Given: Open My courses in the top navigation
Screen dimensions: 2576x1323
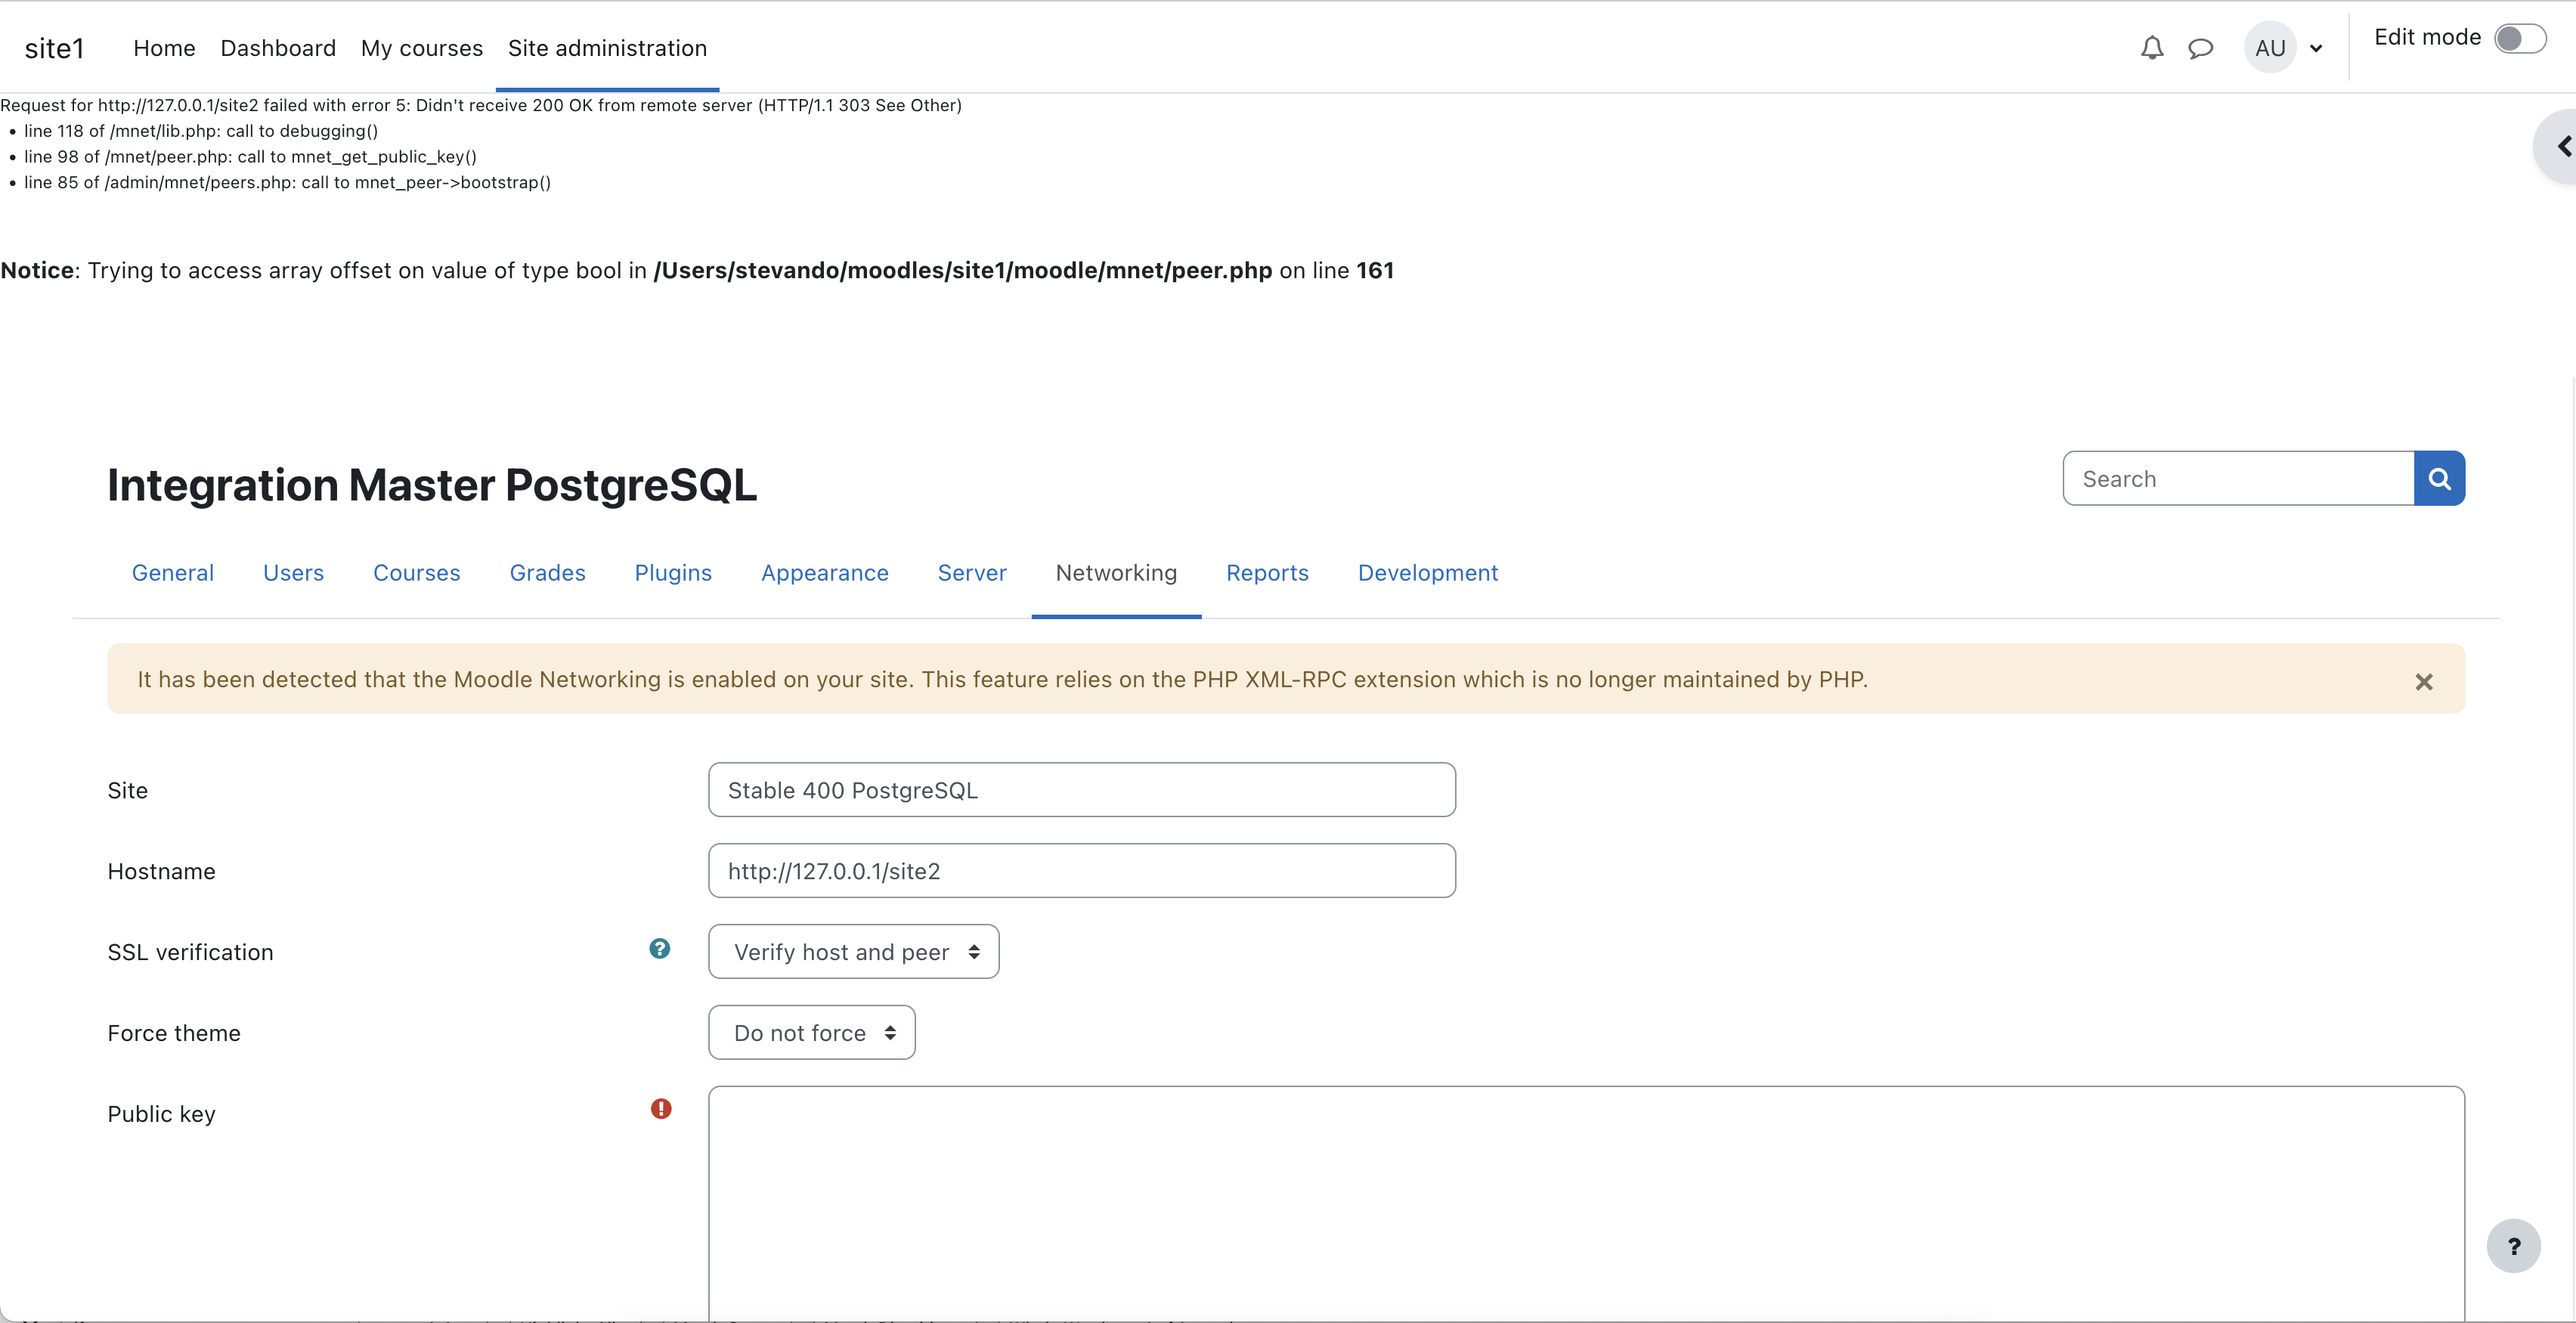Looking at the screenshot, I should coord(422,48).
